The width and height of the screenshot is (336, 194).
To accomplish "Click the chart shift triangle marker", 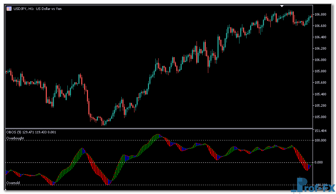I will (x=282, y=6).
